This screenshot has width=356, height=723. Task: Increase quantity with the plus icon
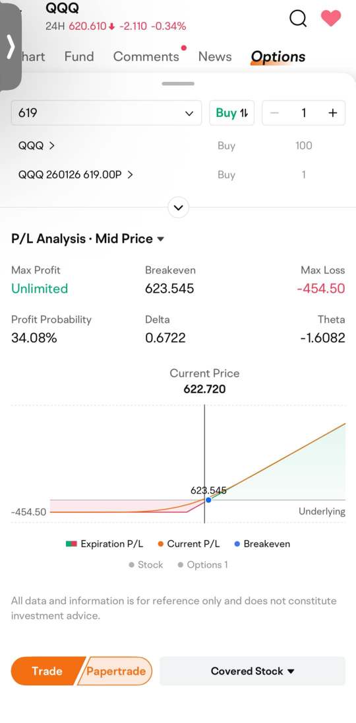click(333, 113)
